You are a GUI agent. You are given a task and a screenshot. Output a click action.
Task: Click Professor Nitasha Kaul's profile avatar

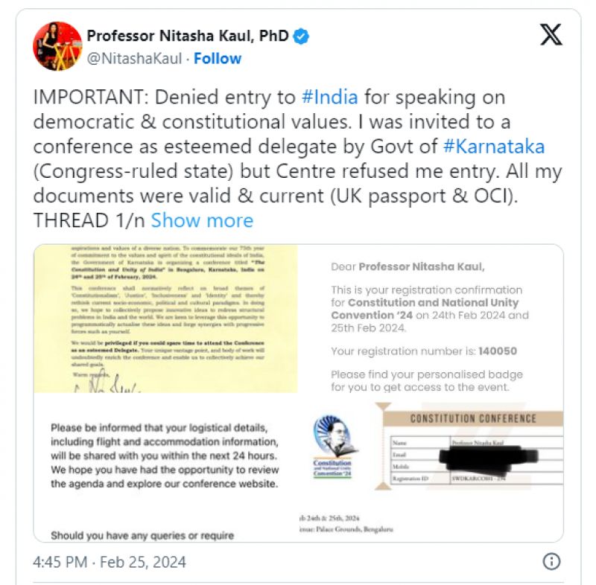(56, 47)
